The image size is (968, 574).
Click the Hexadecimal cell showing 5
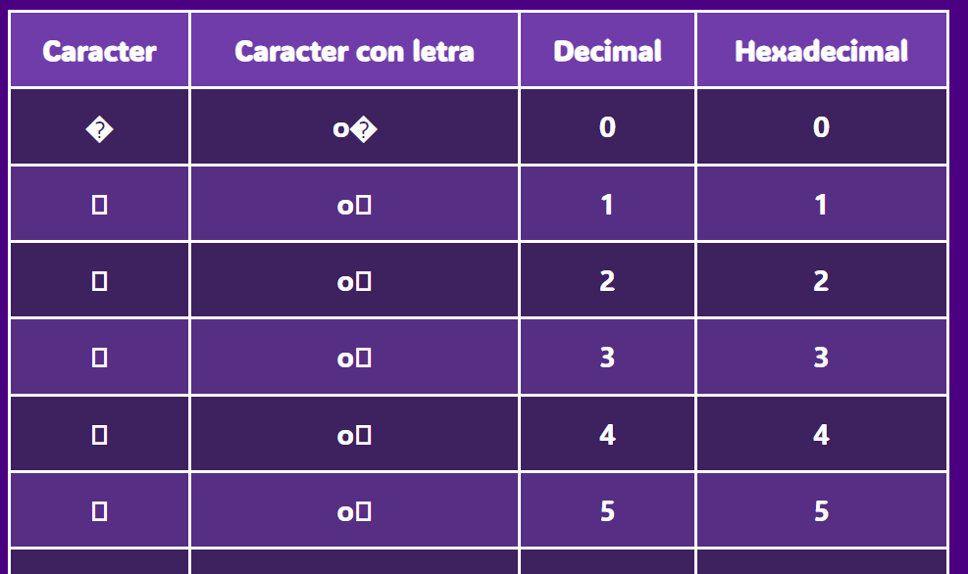(821, 510)
